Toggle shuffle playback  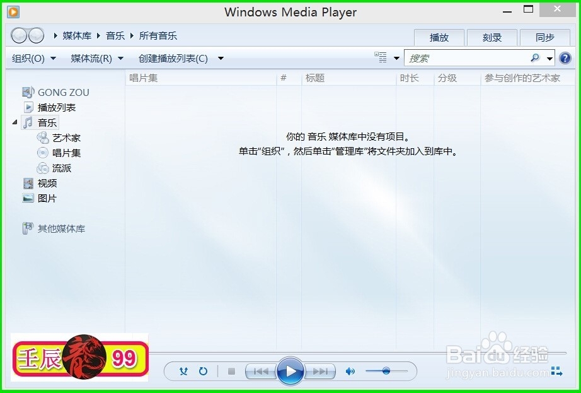pyautogui.click(x=183, y=371)
